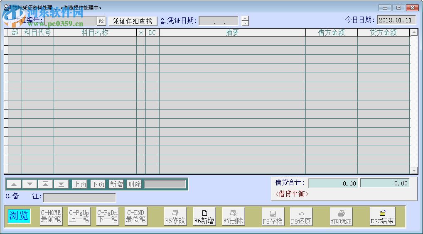This screenshot has height=234, width=423.
Task: Click the F9还原 restore button
Action: (x=301, y=217)
